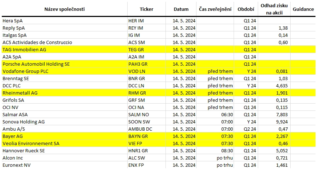Viewport: 318px width, 170px height.
Task: Select the Období header cell
Action: [x=246, y=9]
